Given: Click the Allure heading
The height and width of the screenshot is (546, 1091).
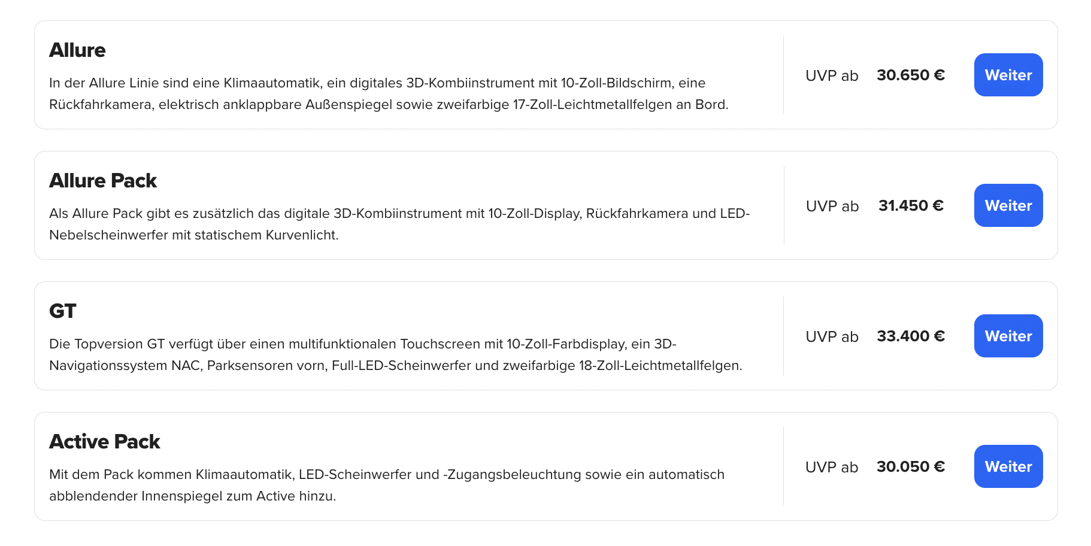Looking at the screenshot, I should tap(77, 50).
